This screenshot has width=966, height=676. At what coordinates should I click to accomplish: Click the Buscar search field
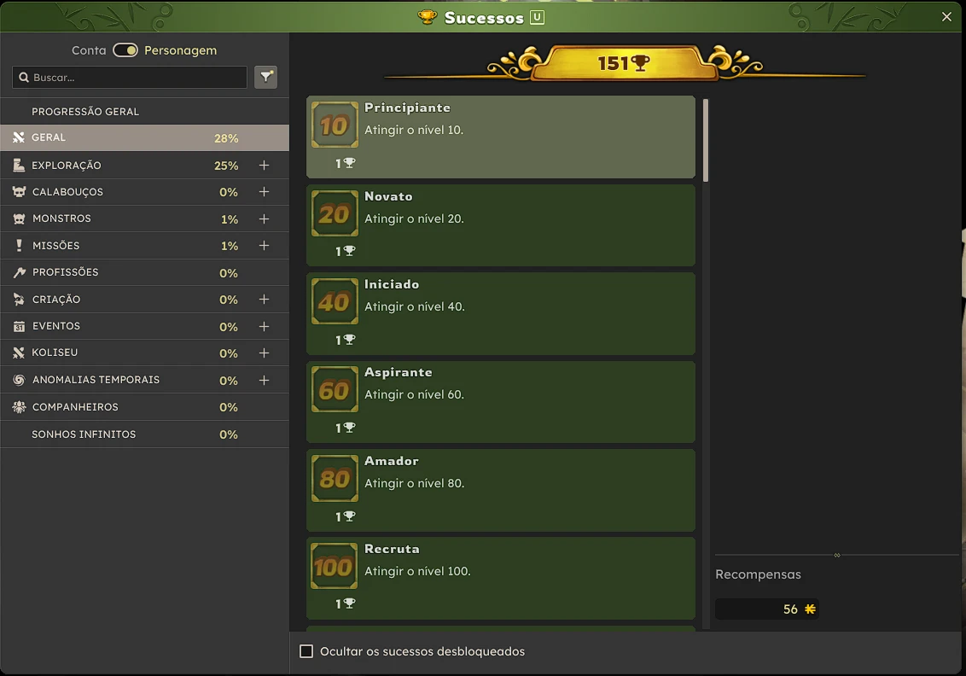pos(130,78)
